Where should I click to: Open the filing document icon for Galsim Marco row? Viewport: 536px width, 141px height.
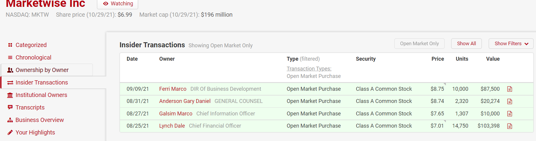point(510,114)
